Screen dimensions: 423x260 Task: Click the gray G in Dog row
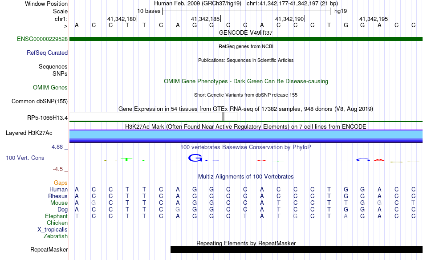point(178,209)
